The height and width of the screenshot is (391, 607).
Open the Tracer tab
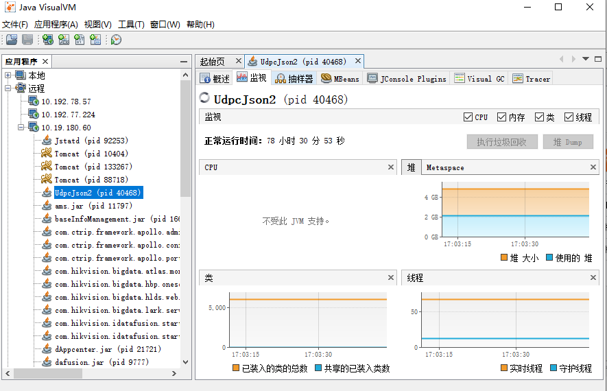(x=531, y=79)
